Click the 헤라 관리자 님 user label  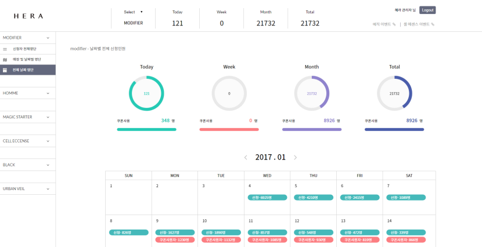coord(405,10)
